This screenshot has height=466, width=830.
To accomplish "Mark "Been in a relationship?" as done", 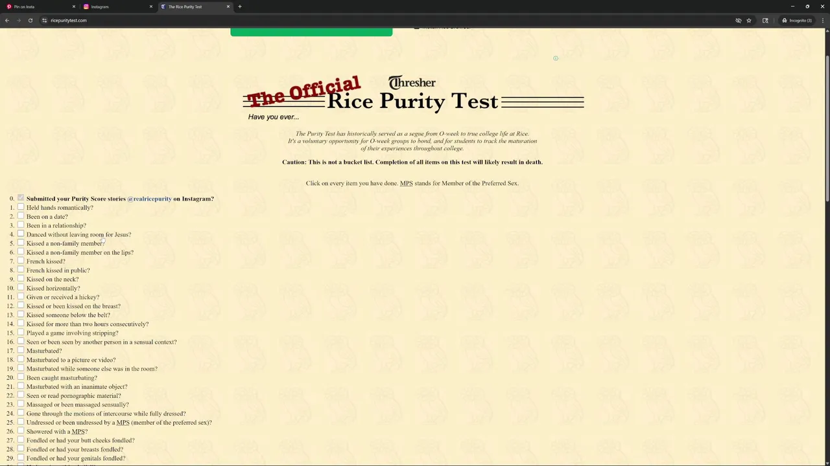I will 21,225.
